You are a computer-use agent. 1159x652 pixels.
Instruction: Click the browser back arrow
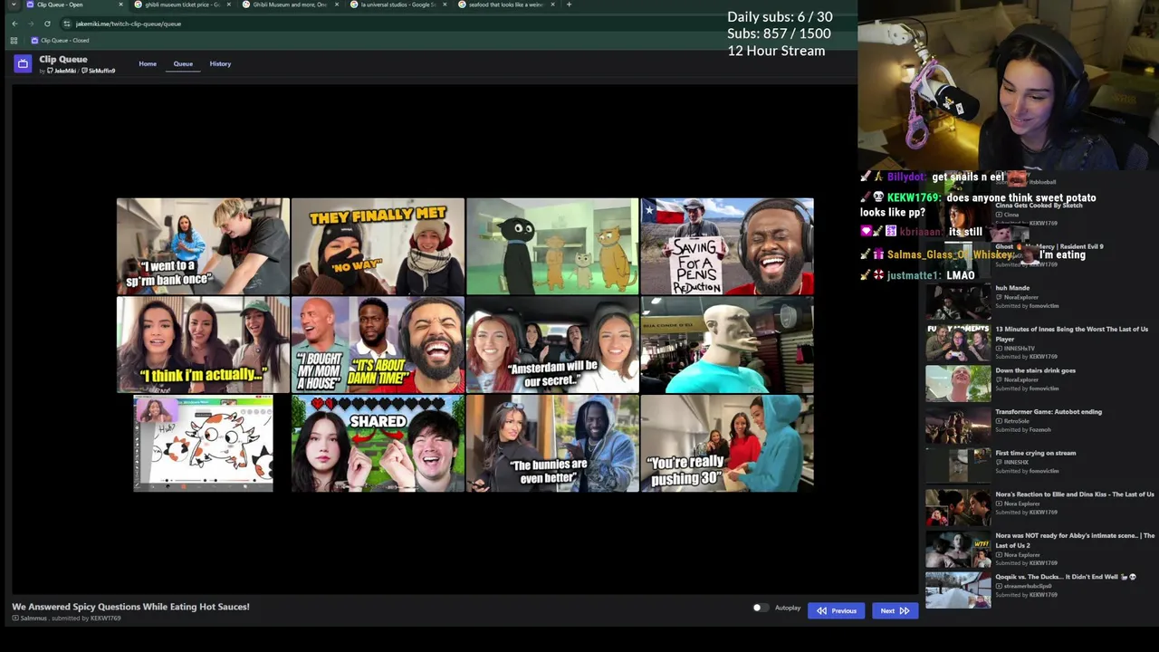tap(14, 24)
